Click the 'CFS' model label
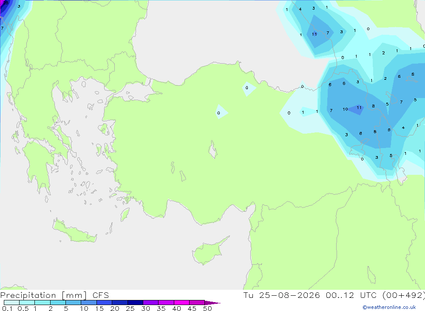 [x=101, y=295]
